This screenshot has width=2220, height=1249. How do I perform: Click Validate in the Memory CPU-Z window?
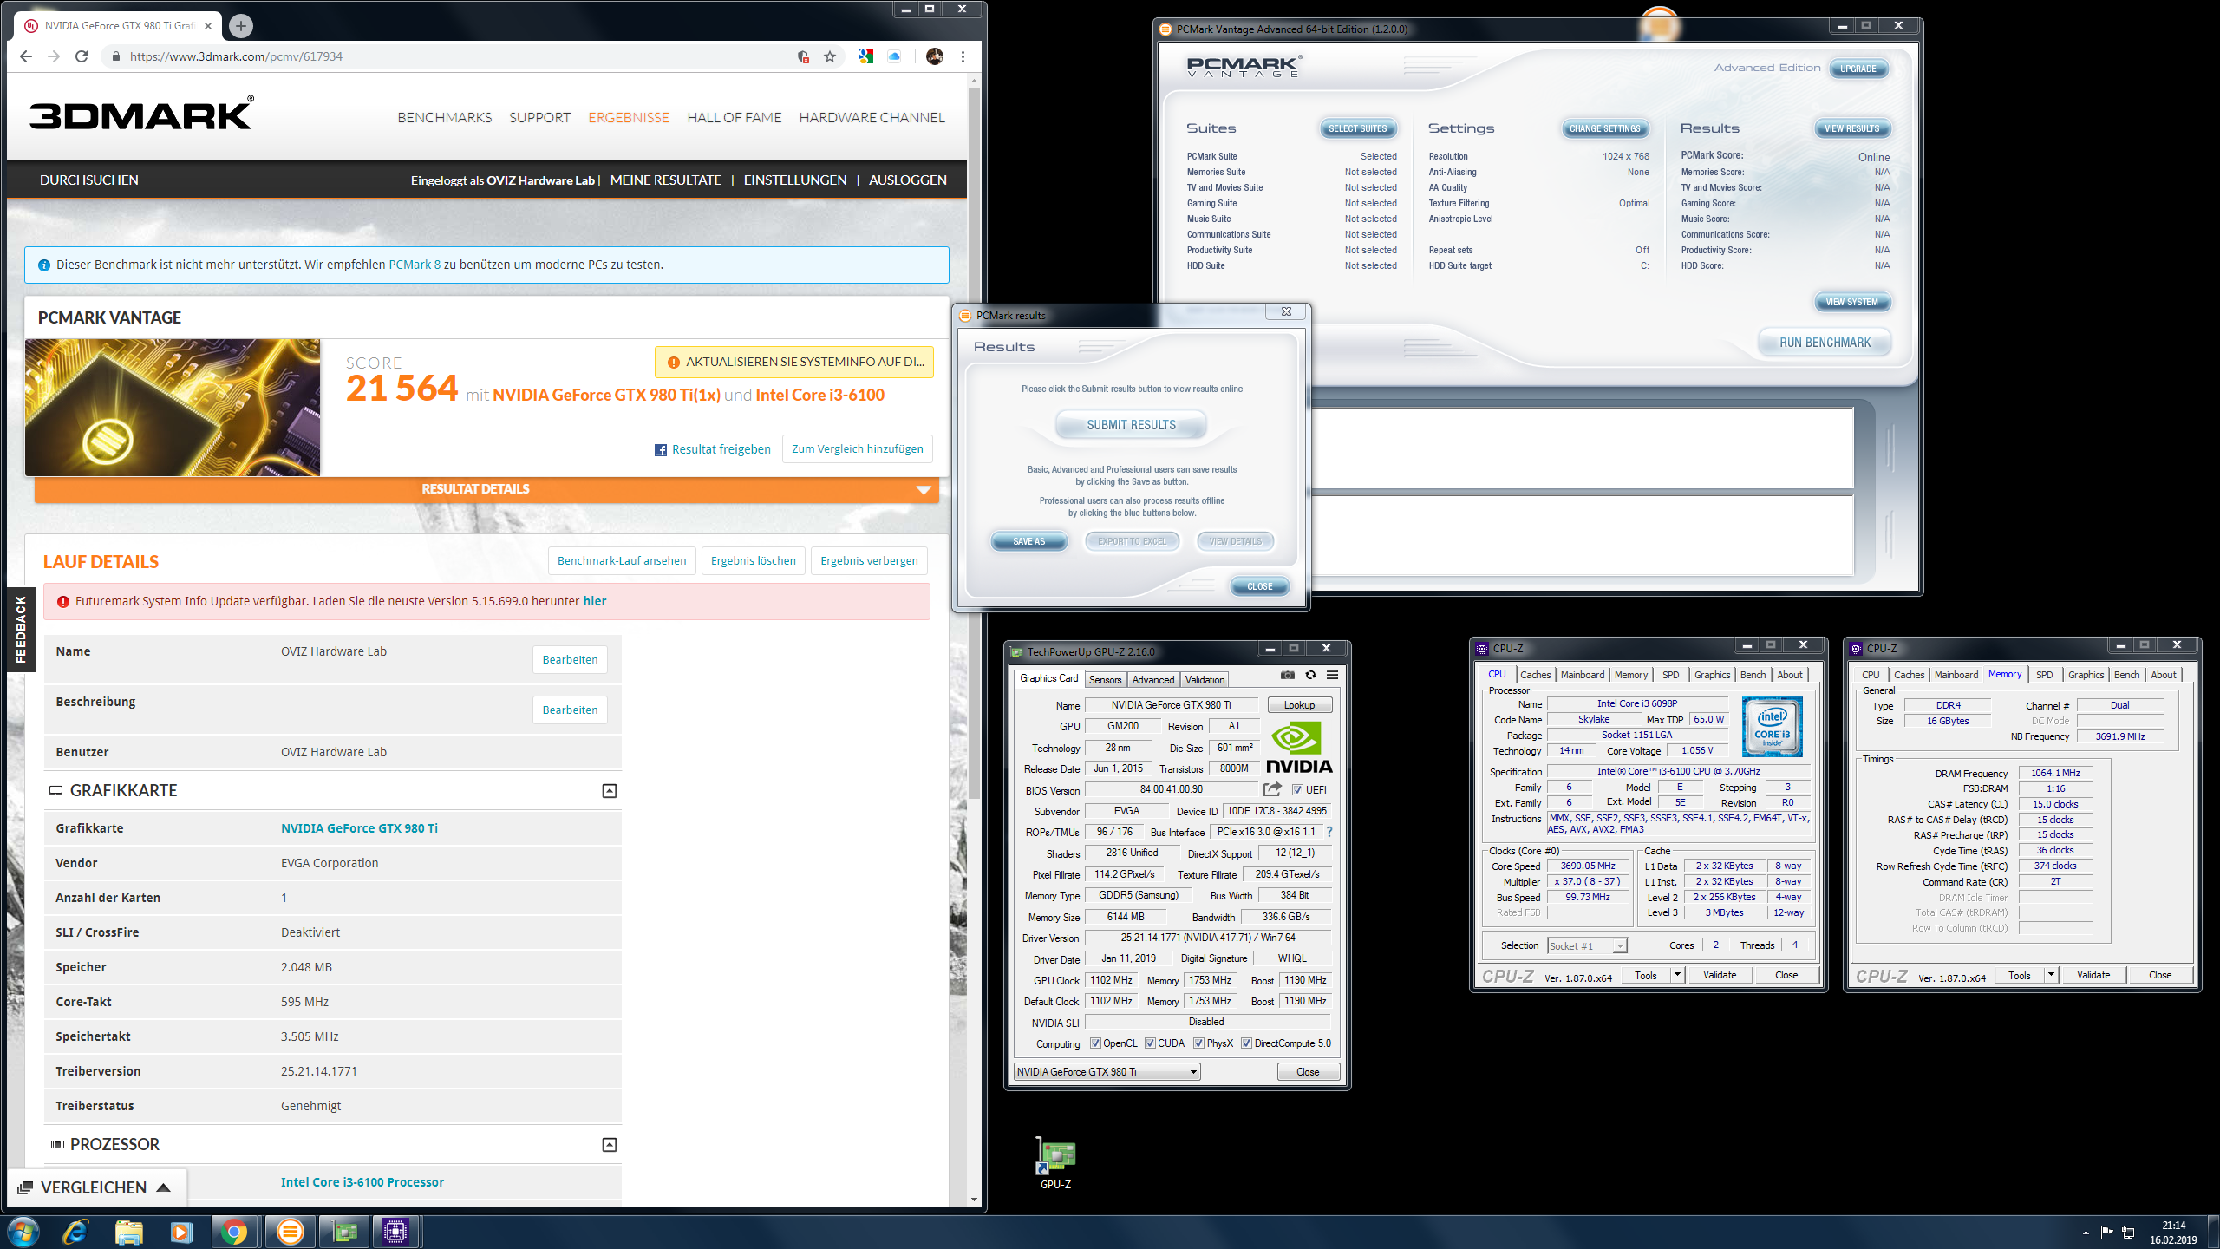click(x=2093, y=975)
